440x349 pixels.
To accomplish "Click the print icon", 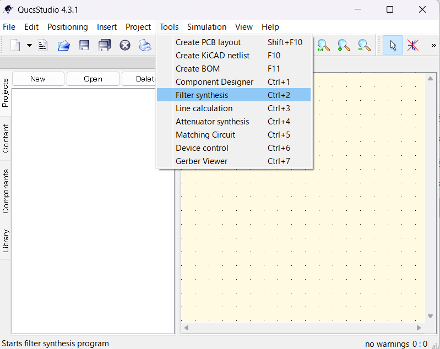I will (x=145, y=45).
